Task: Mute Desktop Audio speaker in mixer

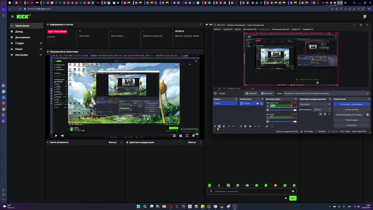Action: tap(268, 110)
